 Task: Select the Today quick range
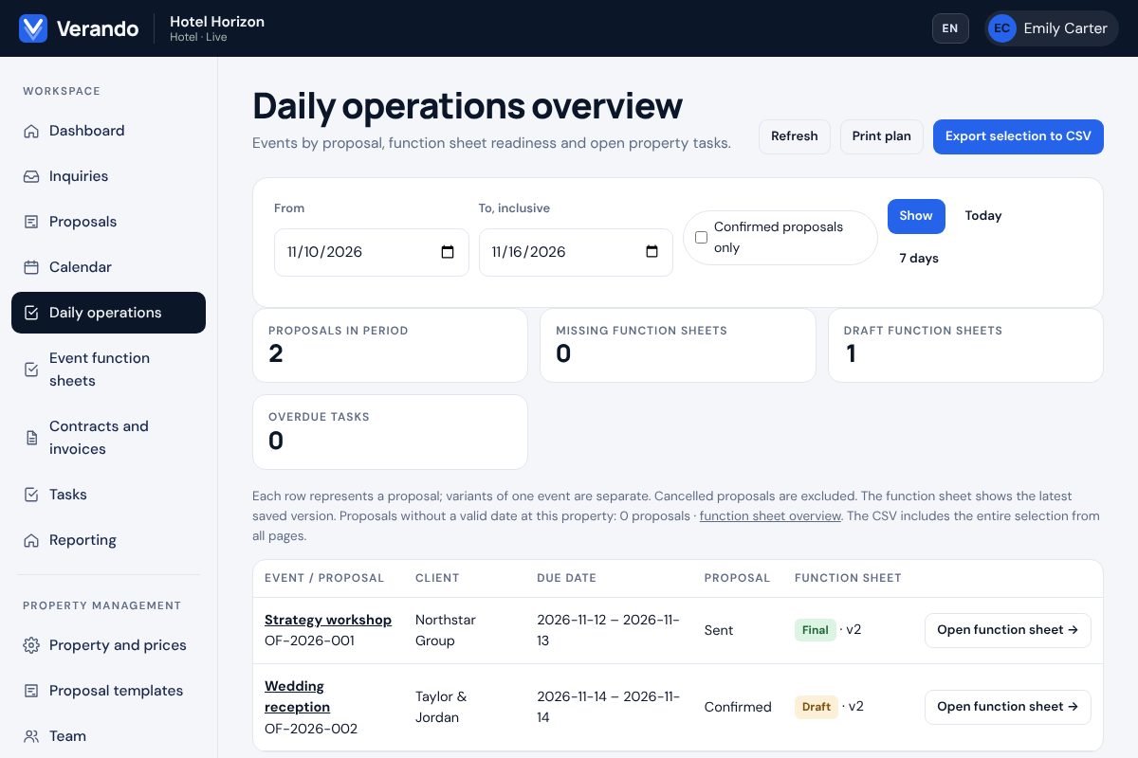click(983, 216)
